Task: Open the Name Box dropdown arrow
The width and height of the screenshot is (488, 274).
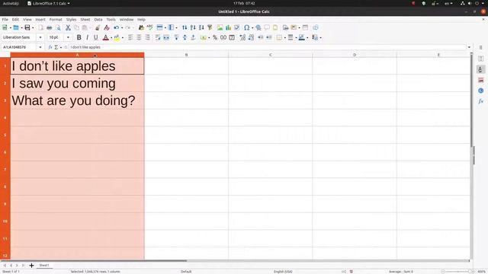Action: [40, 47]
